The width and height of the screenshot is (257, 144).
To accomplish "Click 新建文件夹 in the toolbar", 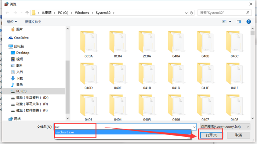I will coord(33,22).
